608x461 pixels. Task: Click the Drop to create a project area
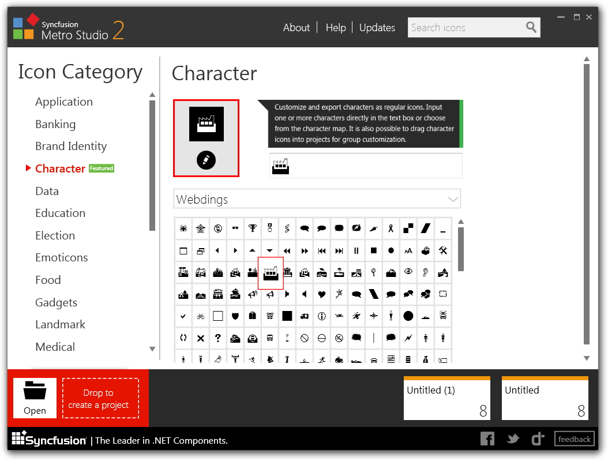click(x=100, y=398)
